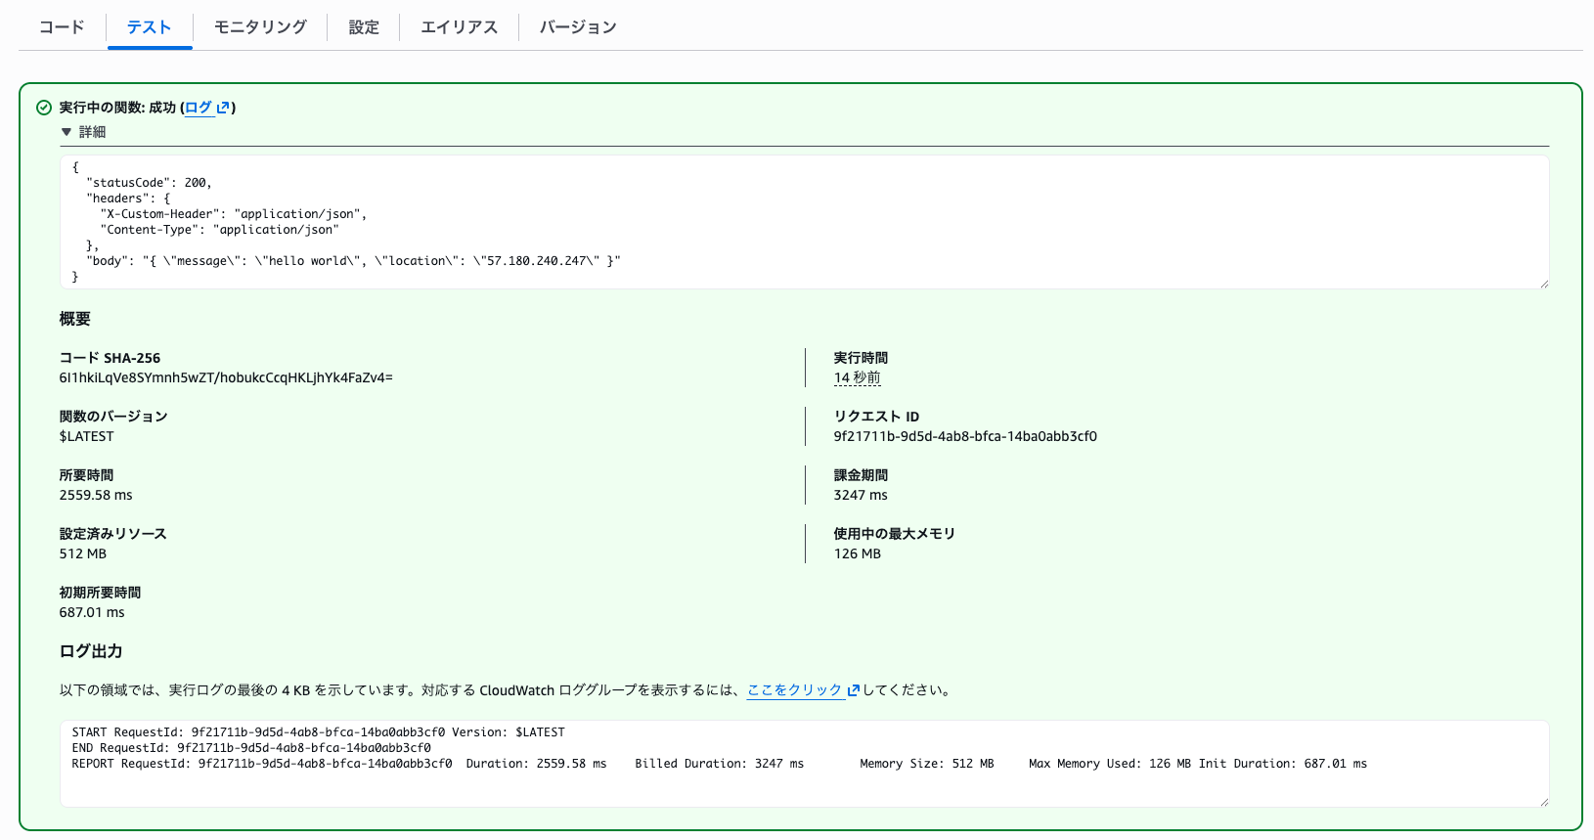Select the 3247 ms billed duration value

pyautogui.click(x=861, y=495)
